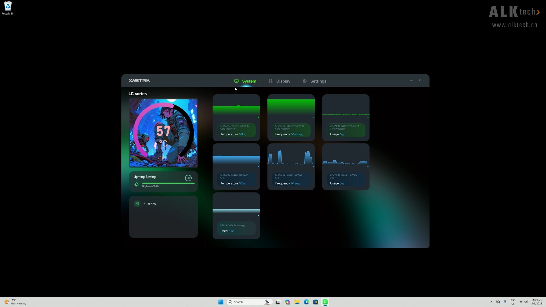Viewport: 546px width, 307px height.
Task: Click the brightness sun icon
Action: coord(137,184)
